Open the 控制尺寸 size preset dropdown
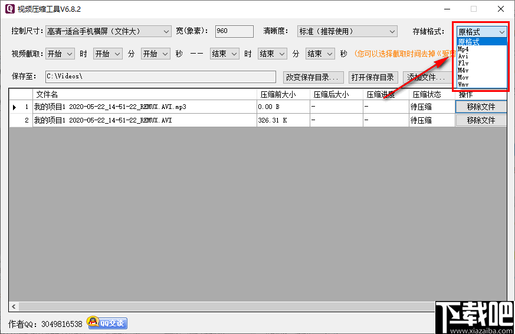The image size is (515, 334). coord(108,31)
